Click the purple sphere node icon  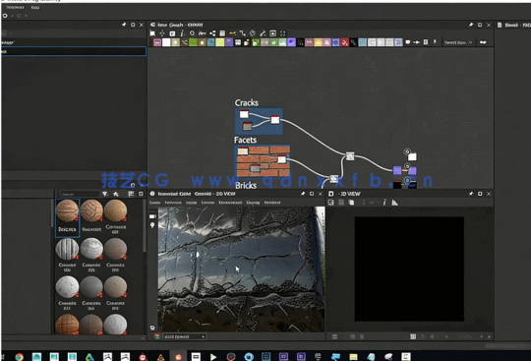tap(291, 42)
